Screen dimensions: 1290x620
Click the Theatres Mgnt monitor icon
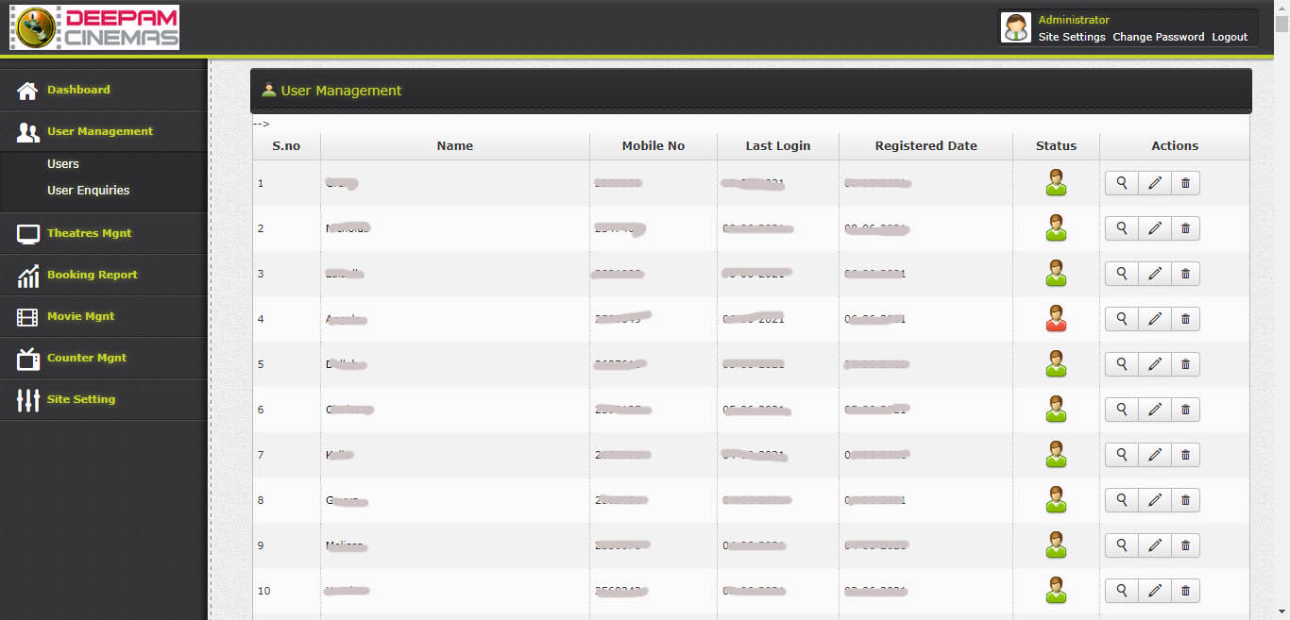[x=28, y=234]
